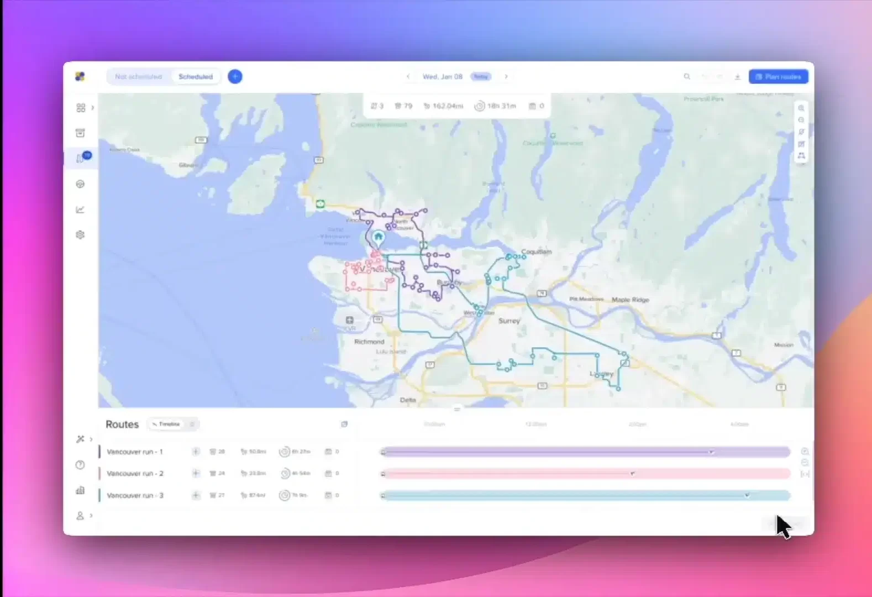Image resolution: width=872 pixels, height=597 pixels.
Task: Click the home depot marker on the map
Action: [x=378, y=238]
